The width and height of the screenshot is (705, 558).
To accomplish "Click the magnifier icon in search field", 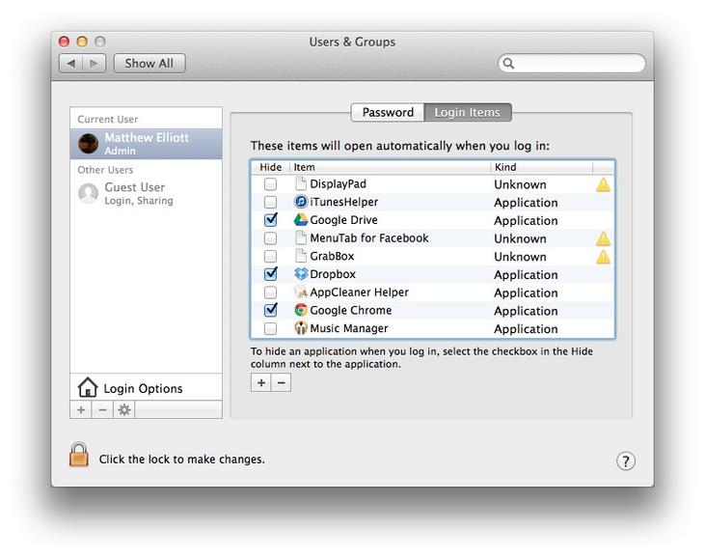I will (x=508, y=63).
